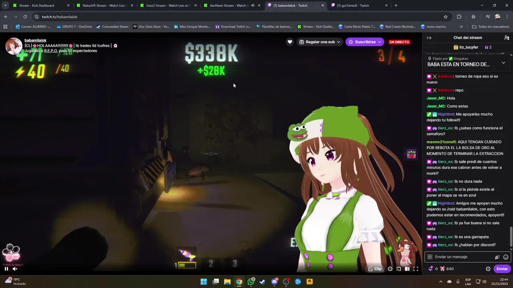Show hidden system tray icons
This screenshot has height=288, width=513.
click(x=441, y=282)
